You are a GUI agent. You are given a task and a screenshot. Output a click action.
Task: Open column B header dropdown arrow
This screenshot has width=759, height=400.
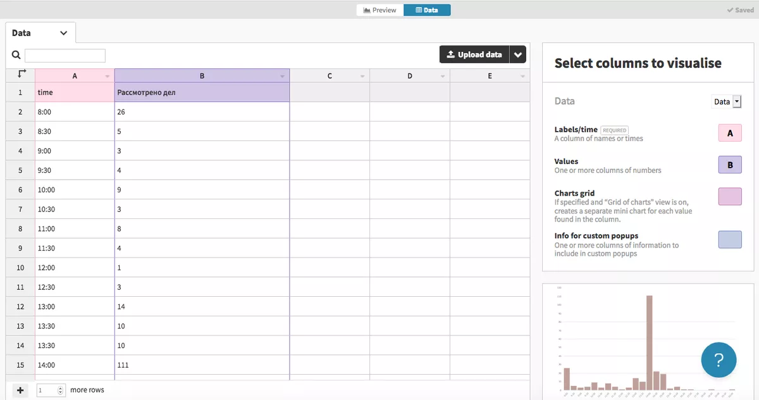283,77
